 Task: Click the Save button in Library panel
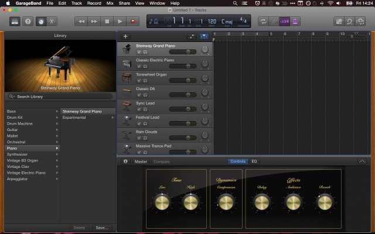(101, 228)
